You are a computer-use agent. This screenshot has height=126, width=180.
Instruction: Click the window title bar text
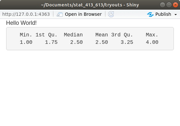coord(90,5)
